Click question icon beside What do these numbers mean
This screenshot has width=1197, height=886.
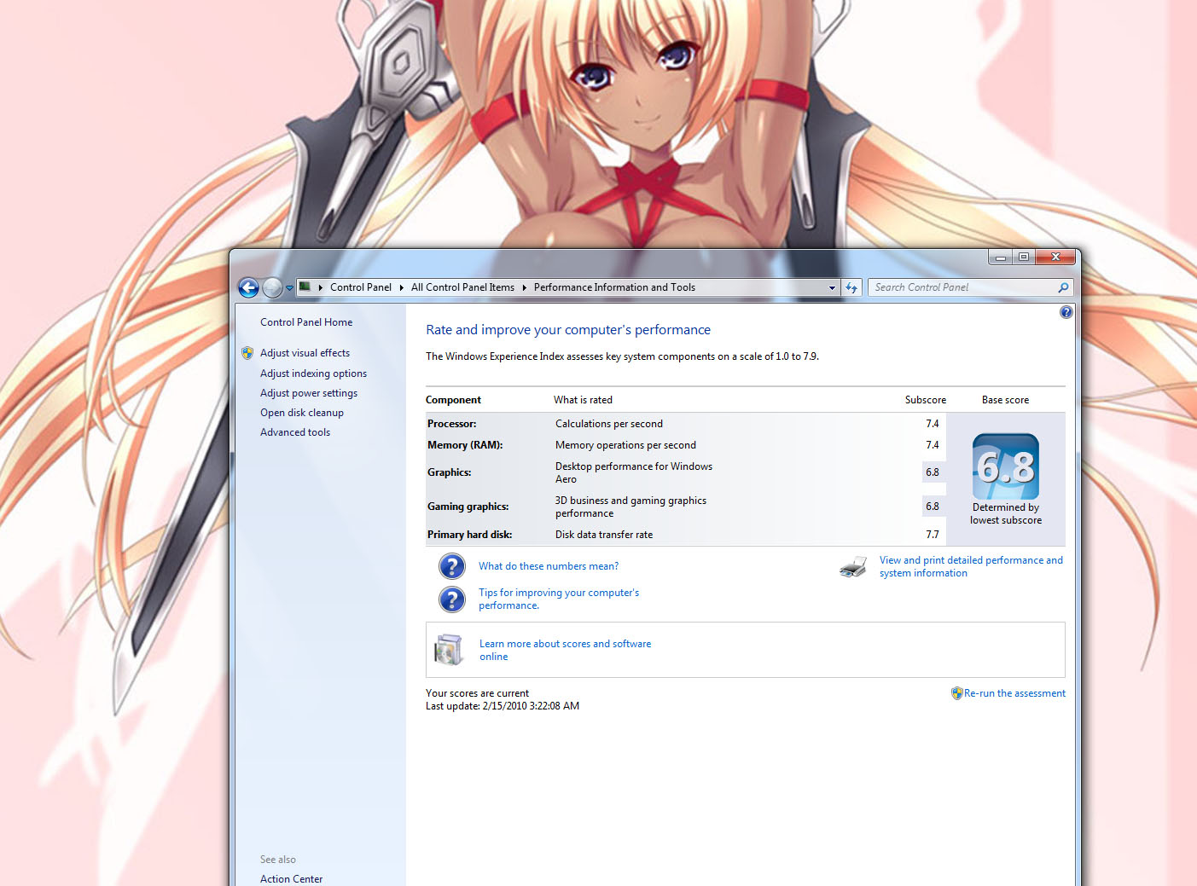pos(452,566)
